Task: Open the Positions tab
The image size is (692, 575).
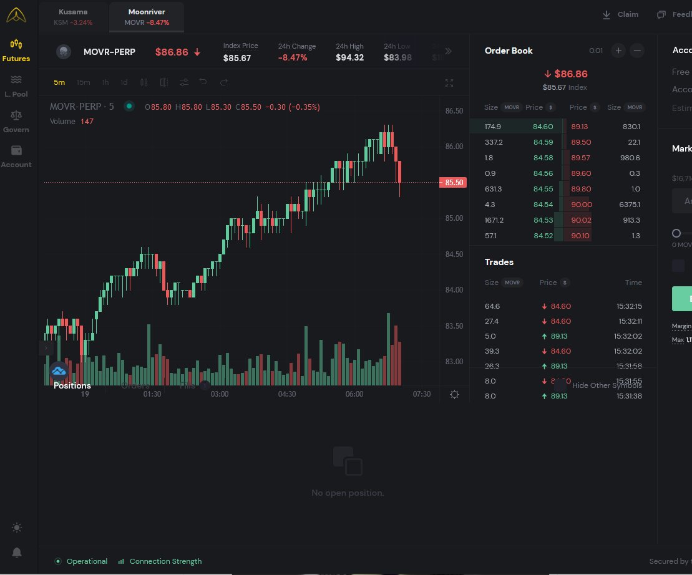Action: 72,386
